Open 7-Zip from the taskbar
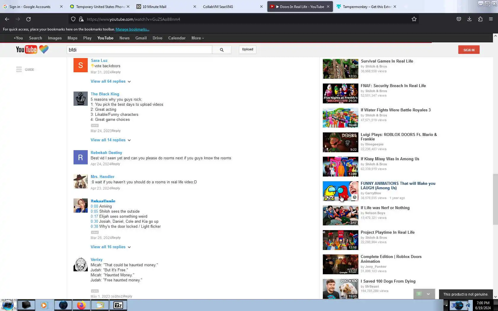The width and height of the screenshot is (498, 311). tap(118, 305)
